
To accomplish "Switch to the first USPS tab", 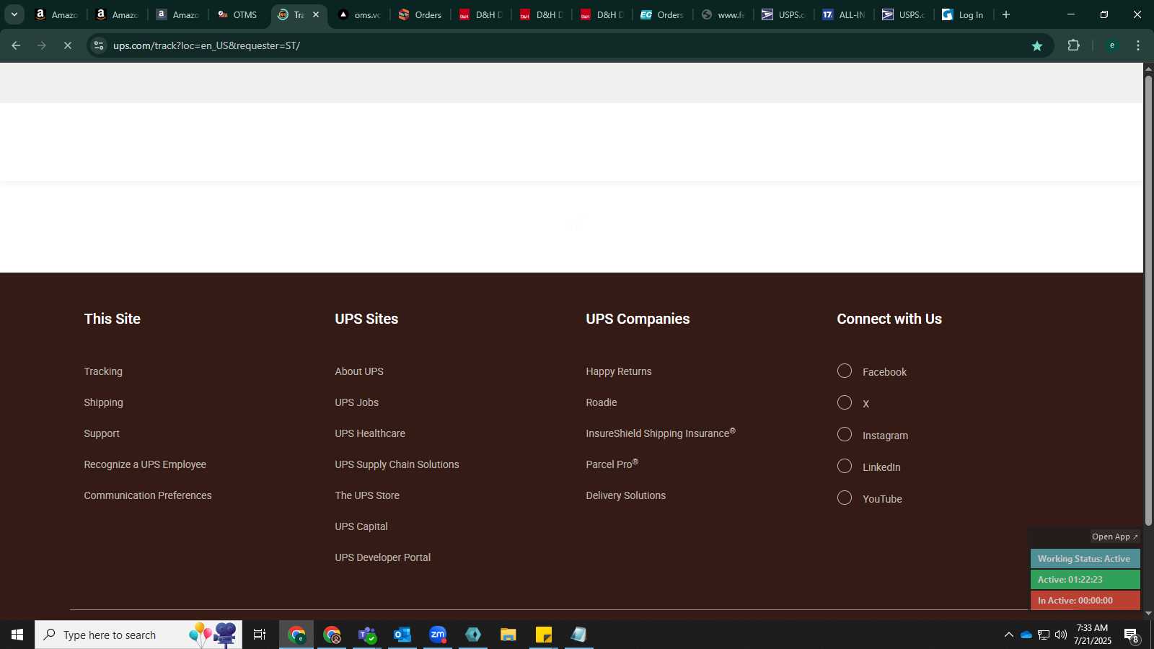I will coord(784,14).
